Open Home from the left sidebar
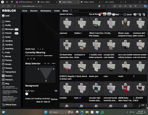 click(6, 21)
